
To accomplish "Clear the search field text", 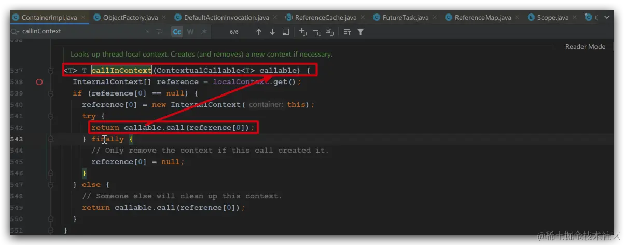I will coord(148,32).
